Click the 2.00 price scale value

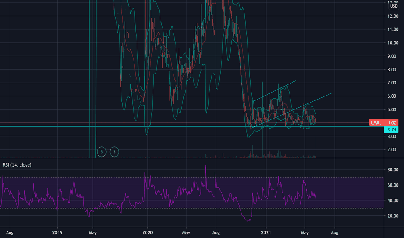[392, 150]
